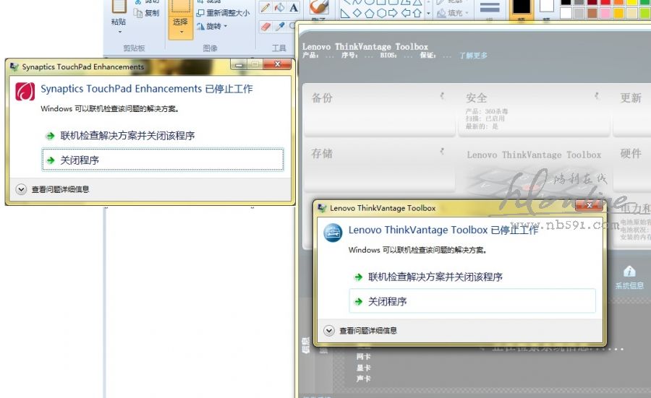The width and height of the screenshot is (651, 398).
Task: Choose the up arrow shape
Action: 417,13
